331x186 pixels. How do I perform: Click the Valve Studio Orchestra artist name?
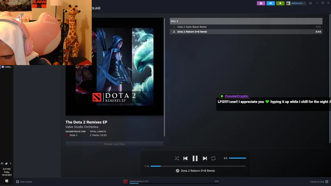point(82,127)
